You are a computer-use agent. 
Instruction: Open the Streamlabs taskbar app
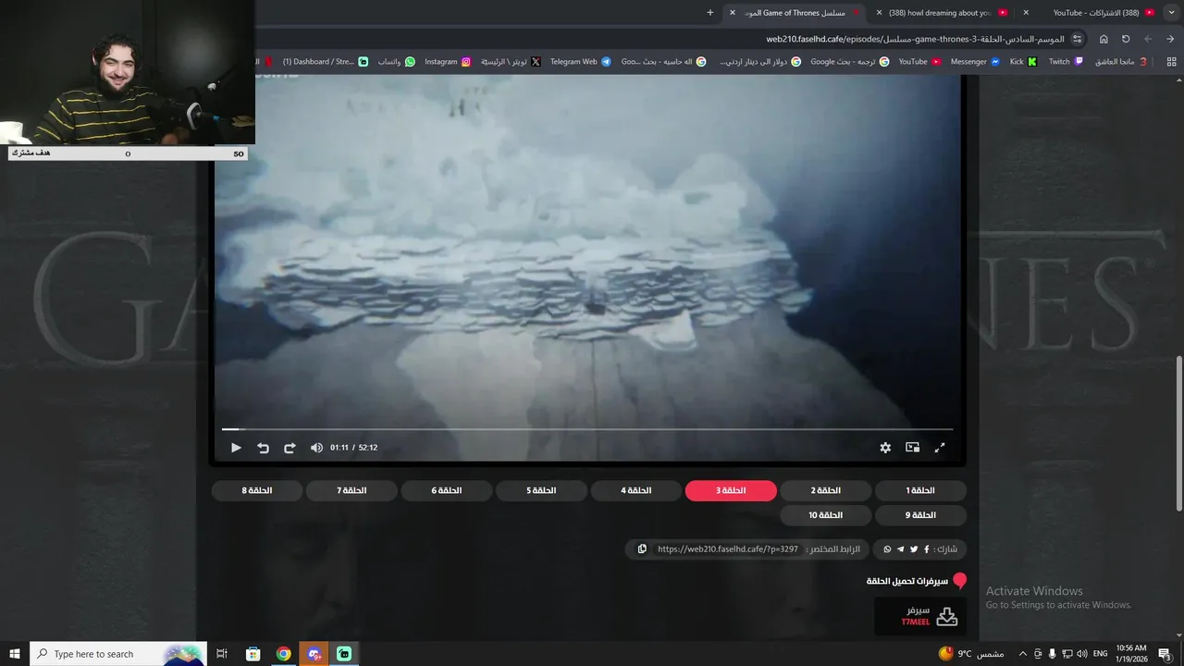click(x=344, y=654)
